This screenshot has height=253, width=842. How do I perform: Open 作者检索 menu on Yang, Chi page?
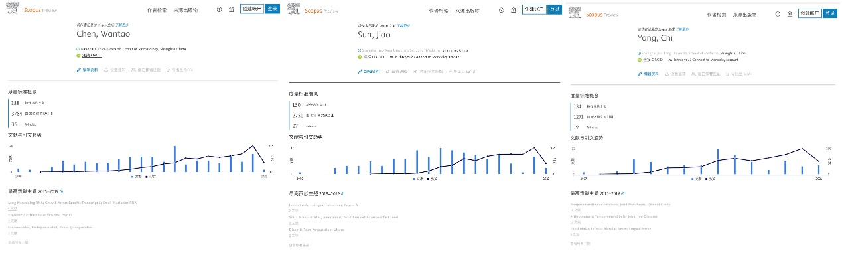(717, 13)
